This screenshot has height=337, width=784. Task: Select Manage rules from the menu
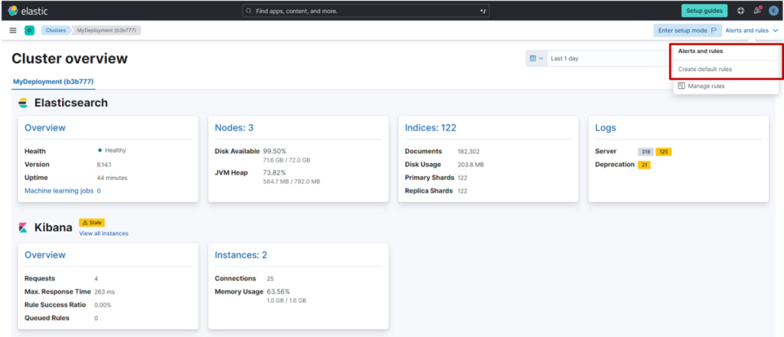(705, 86)
